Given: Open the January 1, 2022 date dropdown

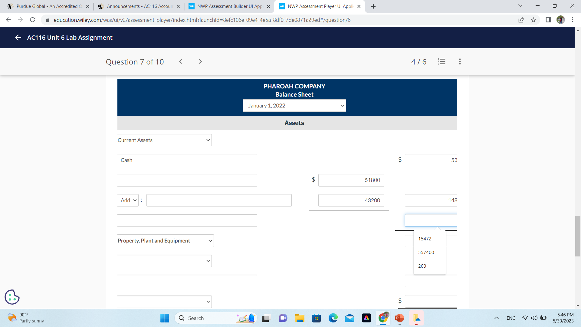Looking at the screenshot, I should tap(294, 105).
